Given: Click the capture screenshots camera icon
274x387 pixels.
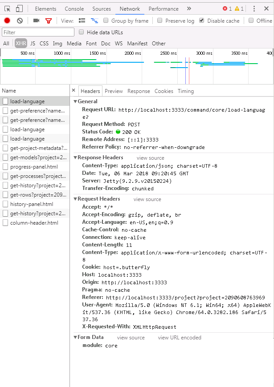Looking at the screenshot, I should 37,20.
